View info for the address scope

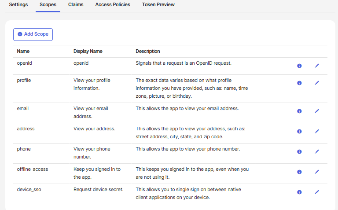coord(299,132)
